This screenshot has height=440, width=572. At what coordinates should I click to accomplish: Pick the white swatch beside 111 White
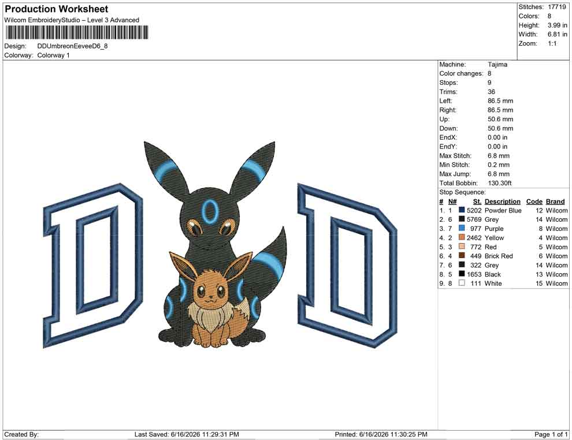(462, 283)
